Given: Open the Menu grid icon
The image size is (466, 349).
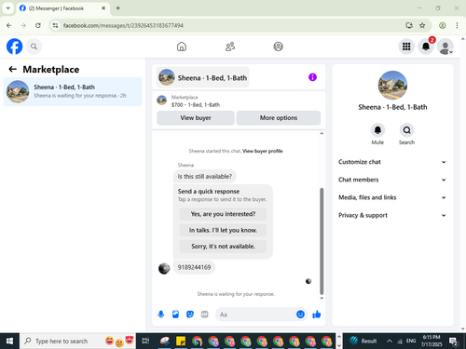Looking at the screenshot, I should coord(406,47).
